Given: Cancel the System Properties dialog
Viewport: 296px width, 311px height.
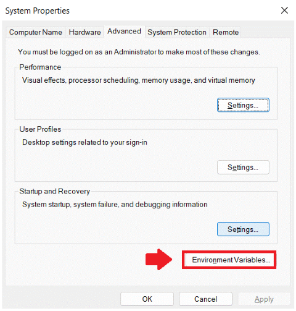Looking at the screenshot, I should [205, 299].
